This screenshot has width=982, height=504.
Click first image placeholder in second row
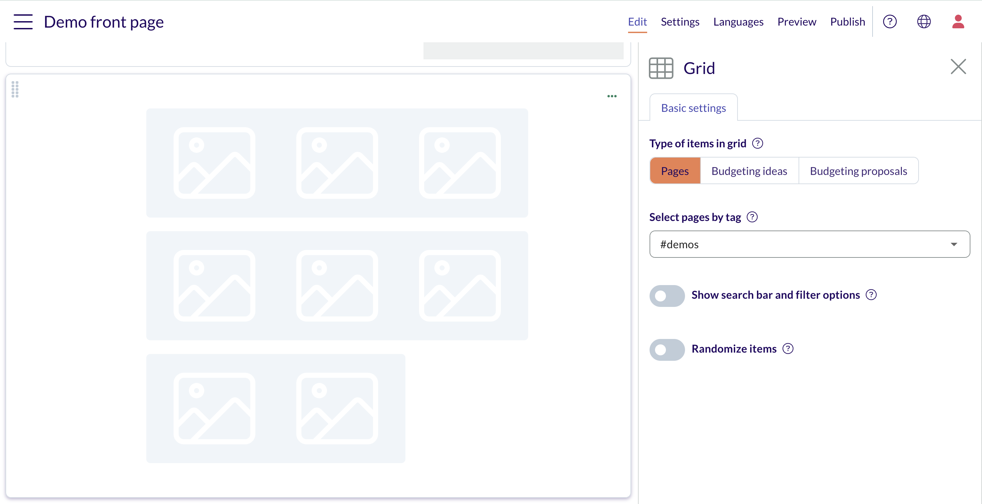214,285
